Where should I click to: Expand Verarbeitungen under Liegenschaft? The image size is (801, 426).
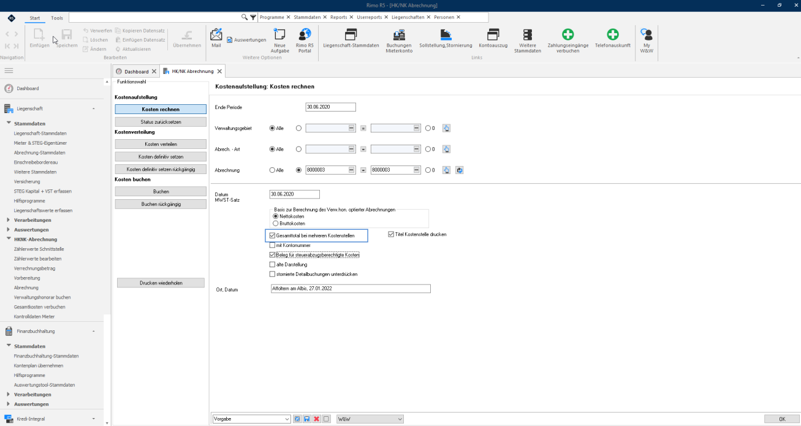point(8,220)
